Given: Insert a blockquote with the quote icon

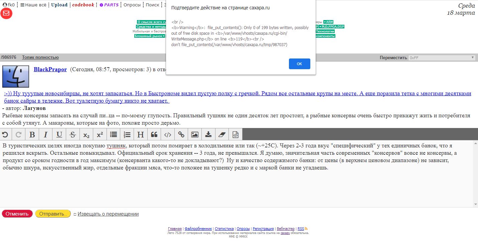Looking at the screenshot, I should [154, 134].
